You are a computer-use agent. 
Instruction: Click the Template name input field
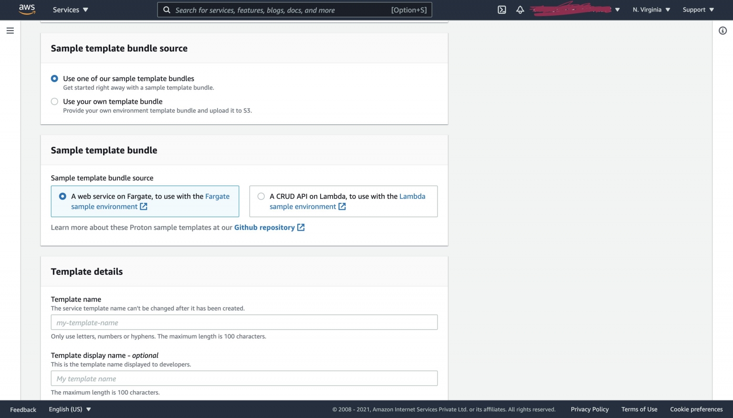(244, 322)
